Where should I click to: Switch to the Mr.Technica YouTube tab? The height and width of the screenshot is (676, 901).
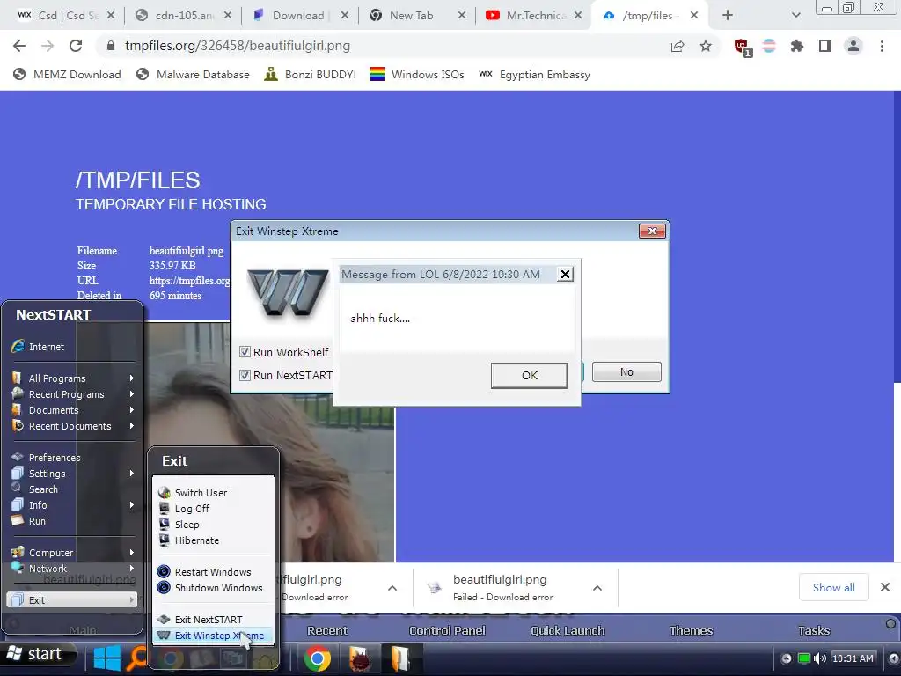pyautogui.click(x=532, y=16)
